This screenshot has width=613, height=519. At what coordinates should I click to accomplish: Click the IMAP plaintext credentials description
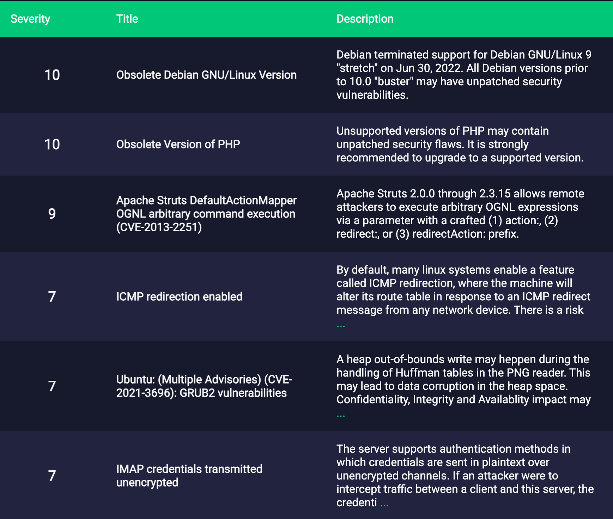point(465,476)
